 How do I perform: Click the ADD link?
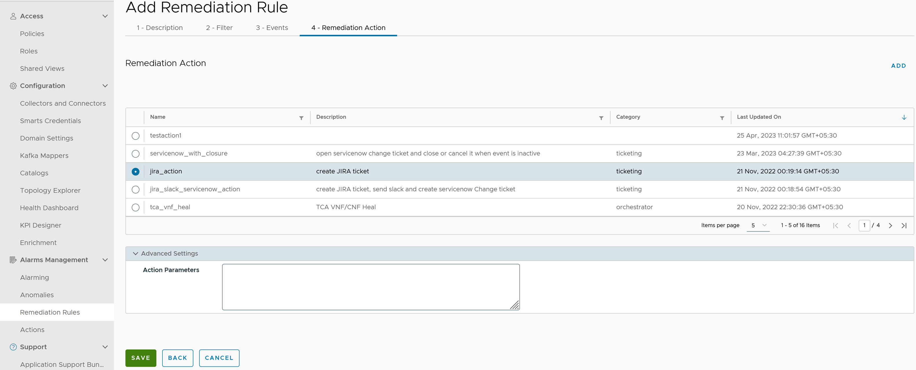898,66
